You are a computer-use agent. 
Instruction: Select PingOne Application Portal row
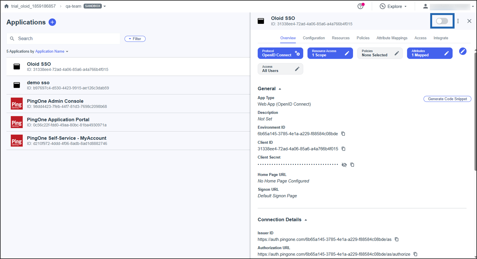pos(128,122)
